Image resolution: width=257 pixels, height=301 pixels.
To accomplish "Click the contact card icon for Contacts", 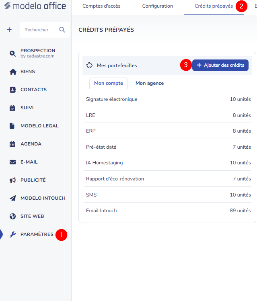I will click(x=12, y=90).
